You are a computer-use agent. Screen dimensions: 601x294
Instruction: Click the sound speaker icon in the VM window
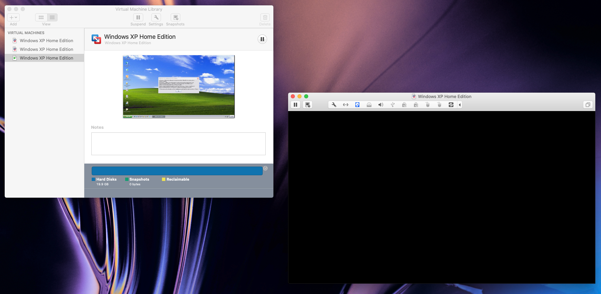coord(381,105)
